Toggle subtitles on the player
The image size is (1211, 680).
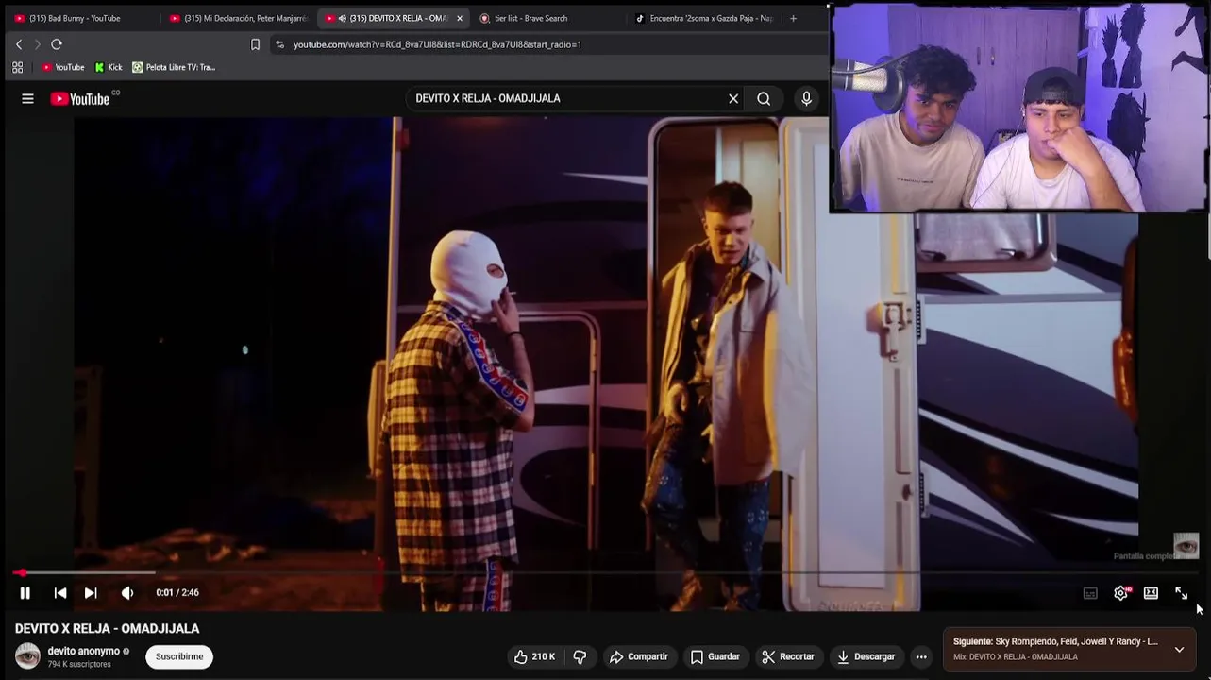1090,593
